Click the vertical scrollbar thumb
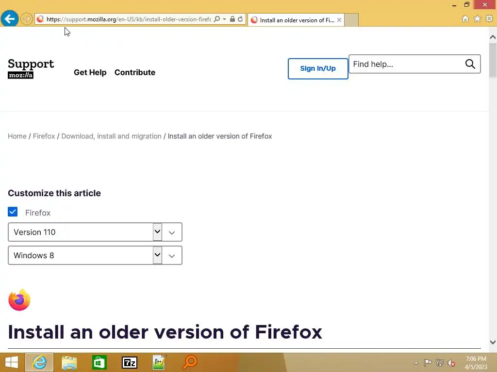 pyautogui.click(x=493, y=60)
